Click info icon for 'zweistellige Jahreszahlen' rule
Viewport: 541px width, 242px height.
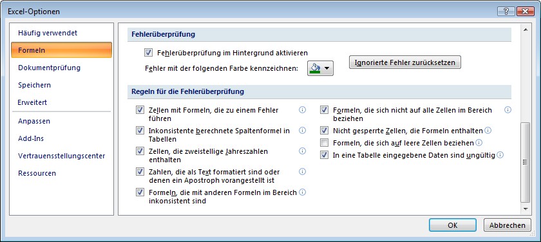(302, 151)
